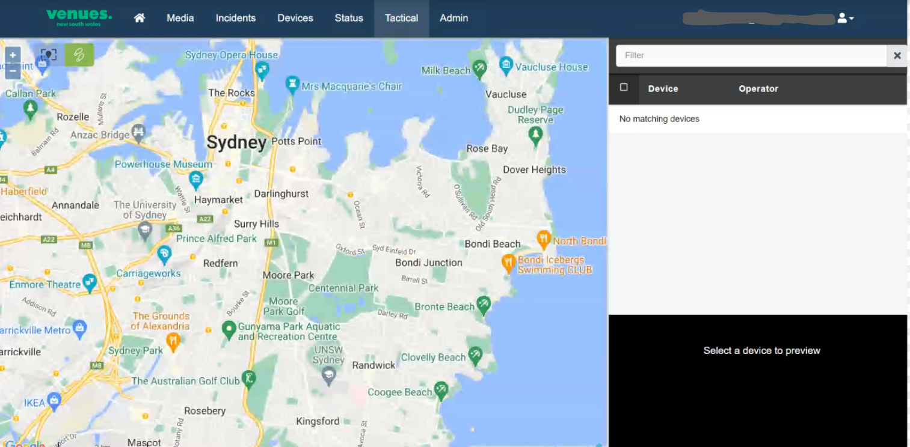
Task: Open the Tactical menu
Action: [402, 18]
